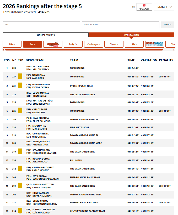Viewport: 178px width, 215px height.
Task: Click team name MD Rallye Sport
Action: point(79,127)
